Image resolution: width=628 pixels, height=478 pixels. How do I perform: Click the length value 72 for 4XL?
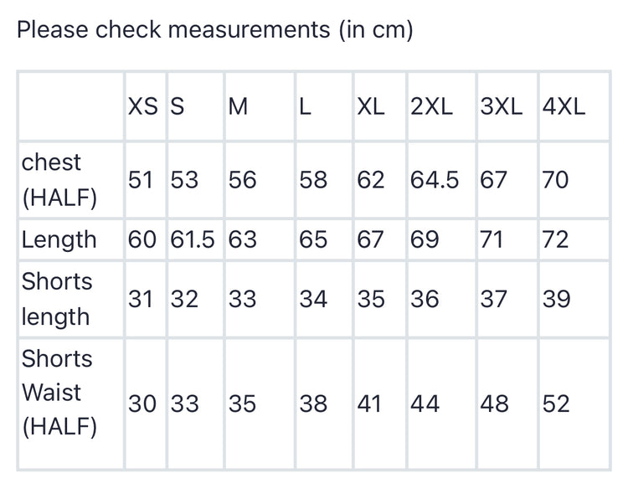555,239
